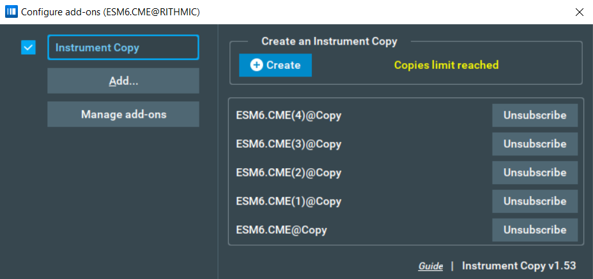Unsubscribe from ESM6.CME(4)@Copy

535,115
